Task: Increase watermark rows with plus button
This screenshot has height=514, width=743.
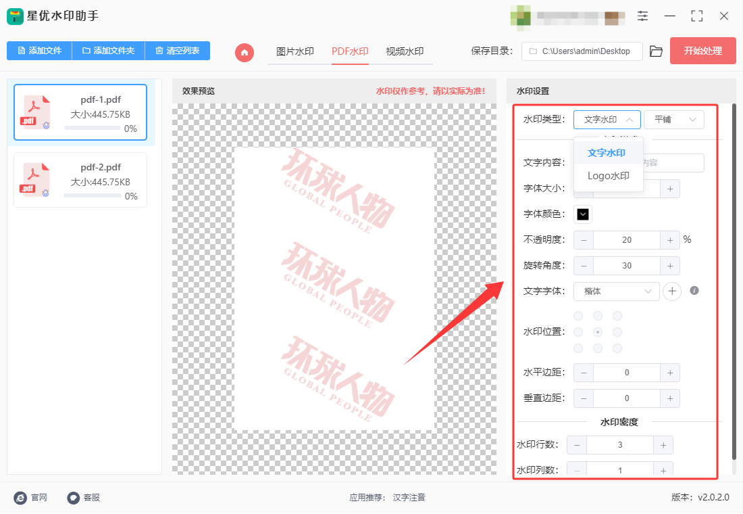Action: point(663,445)
